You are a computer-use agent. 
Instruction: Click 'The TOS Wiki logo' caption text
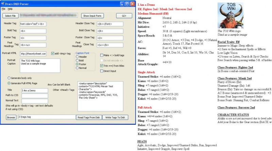(229, 31)
